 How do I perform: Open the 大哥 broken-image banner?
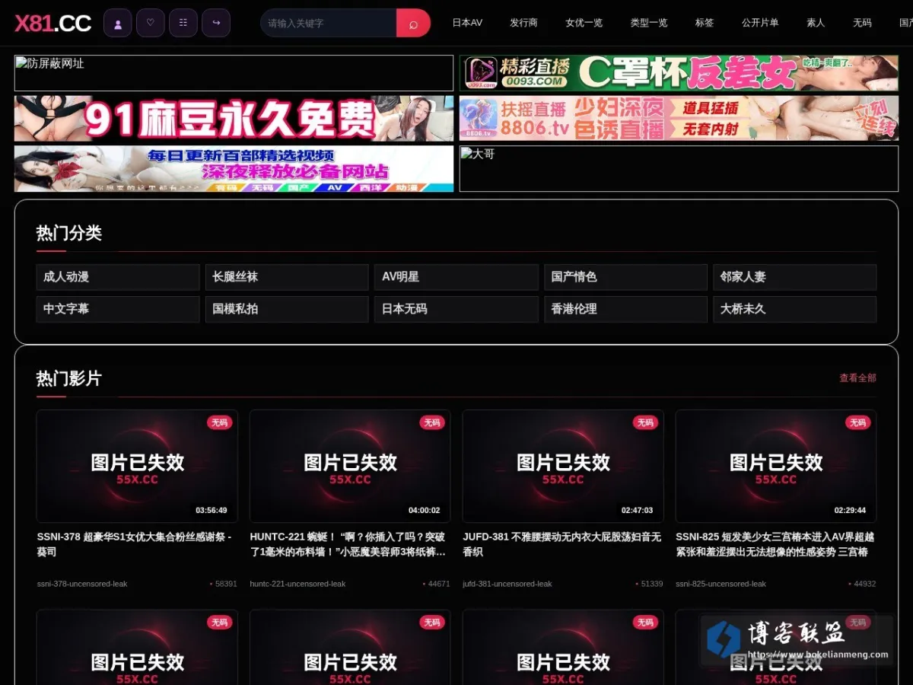[x=679, y=168]
